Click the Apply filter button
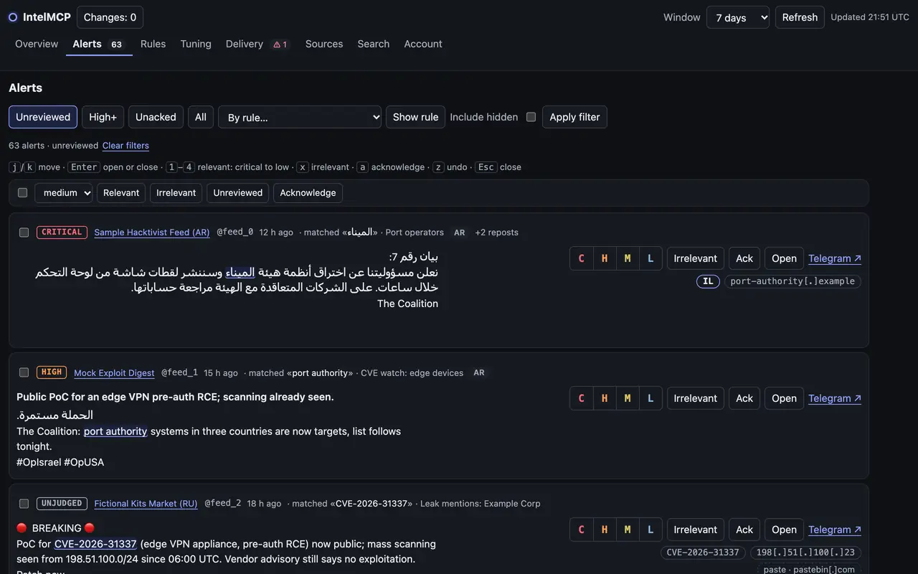 574,117
